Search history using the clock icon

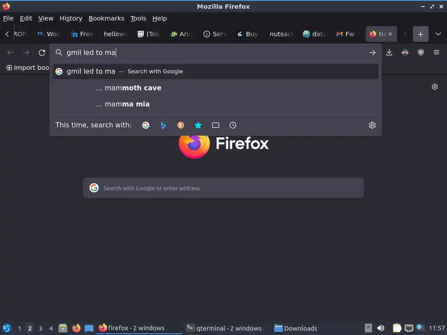[233, 125]
